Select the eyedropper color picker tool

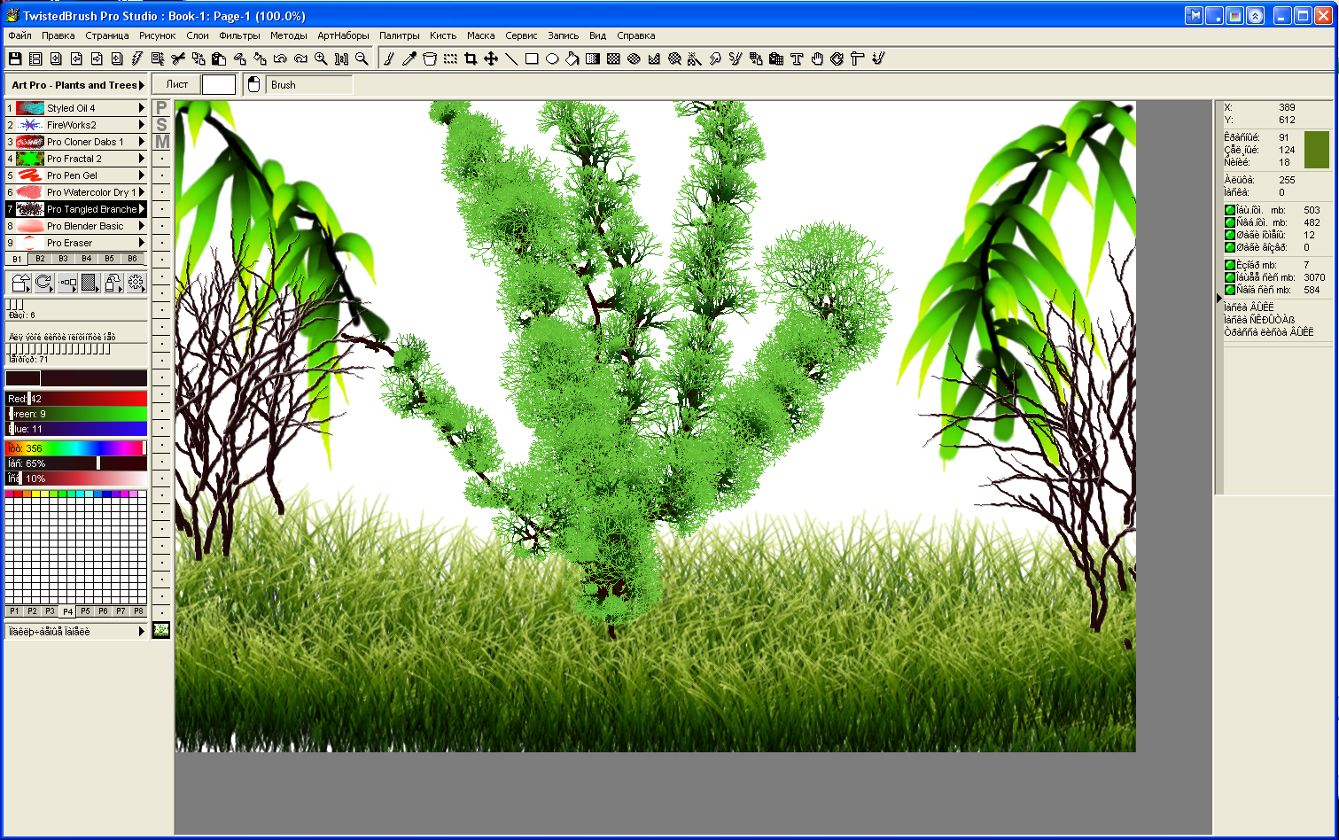click(409, 58)
